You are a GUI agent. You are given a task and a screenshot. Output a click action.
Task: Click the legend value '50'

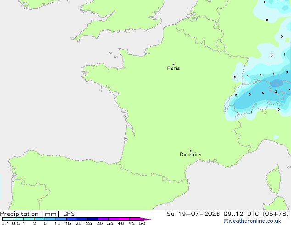pyautogui.click(x=142, y=223)
